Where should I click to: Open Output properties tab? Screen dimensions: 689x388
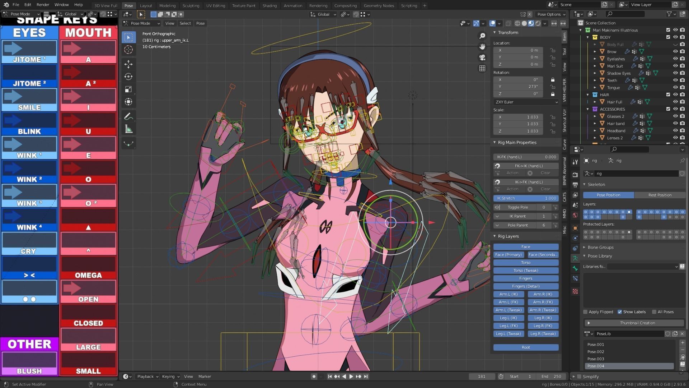(575, 185)
